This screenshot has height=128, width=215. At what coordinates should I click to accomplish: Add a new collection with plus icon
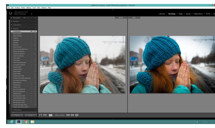(36, 110)
